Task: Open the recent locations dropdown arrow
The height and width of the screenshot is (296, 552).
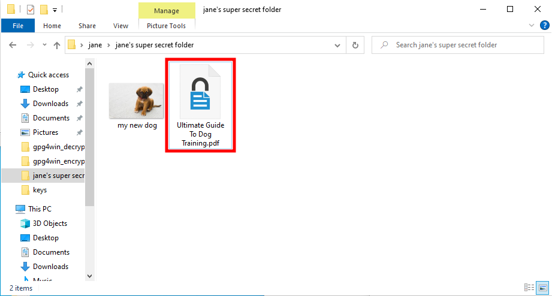Action: 43,46
